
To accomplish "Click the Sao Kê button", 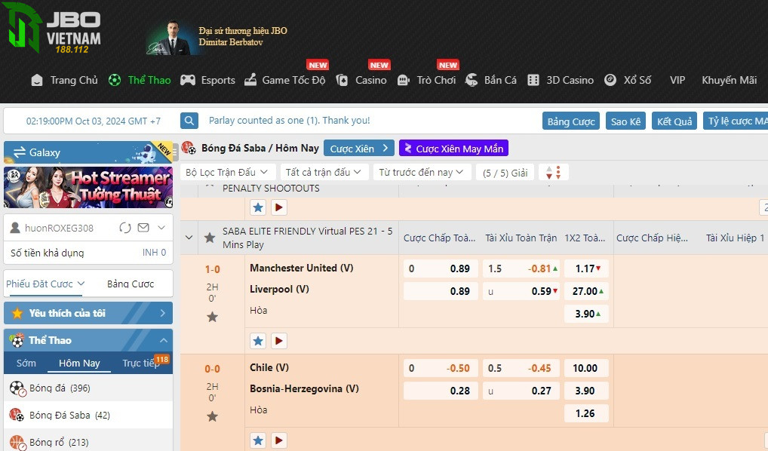I will tap(625, 121).
